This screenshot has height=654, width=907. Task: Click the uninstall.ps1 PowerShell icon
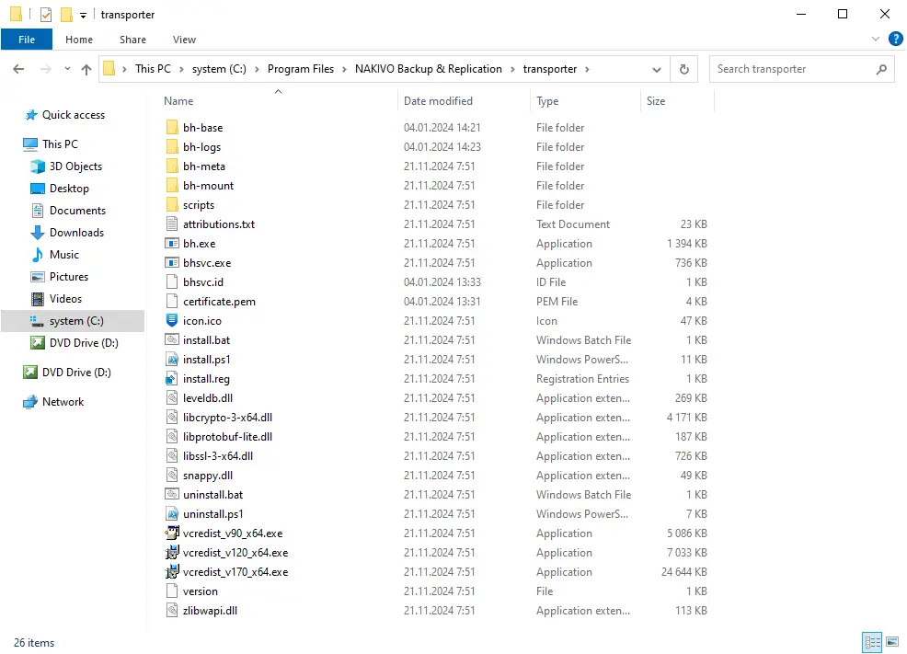[172, 513]
